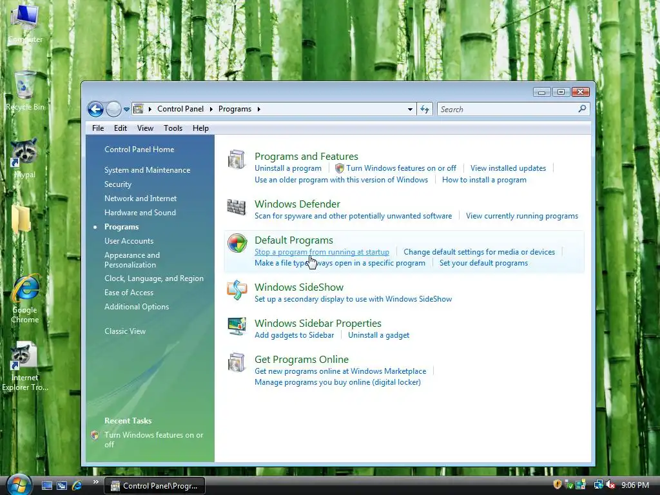Expand the arrow after Programs breadcrumb
This screenshot has width=660, height=495.
click(259, 109)
